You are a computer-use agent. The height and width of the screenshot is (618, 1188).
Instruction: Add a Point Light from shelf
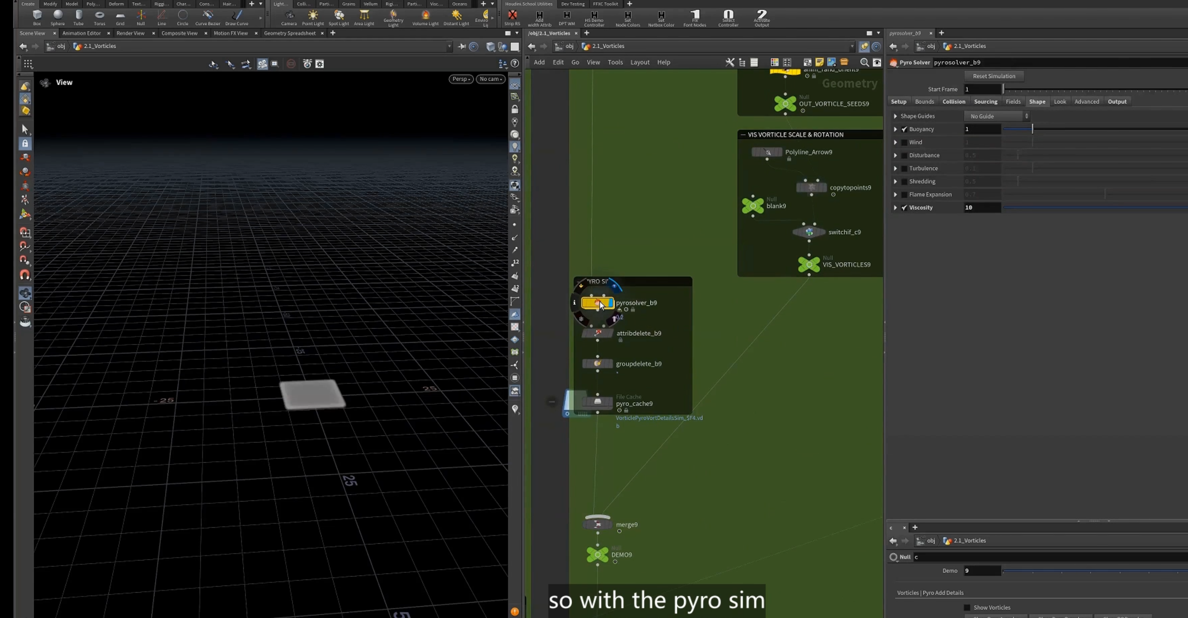tap(313, 18)
